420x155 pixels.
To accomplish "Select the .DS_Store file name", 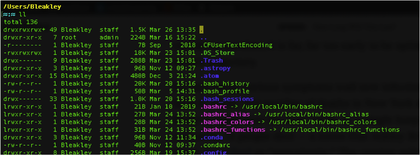I will pyautogui.click(x=217, y=53).
